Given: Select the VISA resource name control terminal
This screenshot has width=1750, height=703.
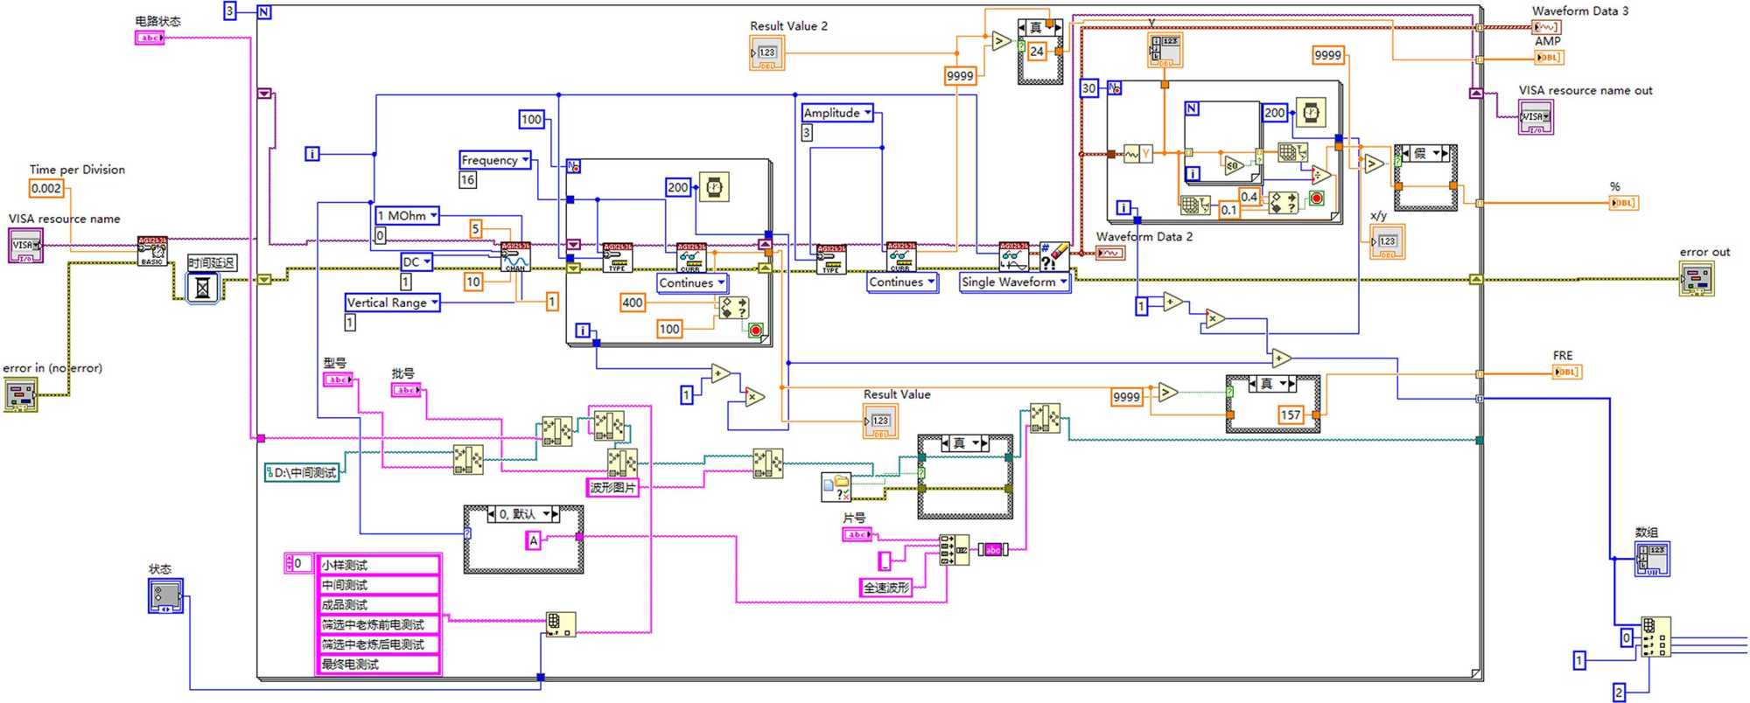Looking at the screenshot, I should coord(25,246).
